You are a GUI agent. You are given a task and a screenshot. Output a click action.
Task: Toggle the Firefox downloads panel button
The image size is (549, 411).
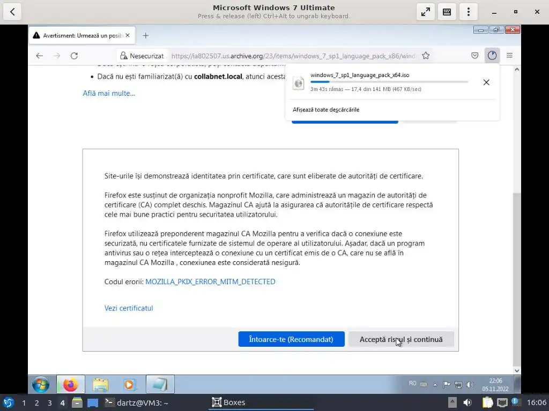point(492,55)
